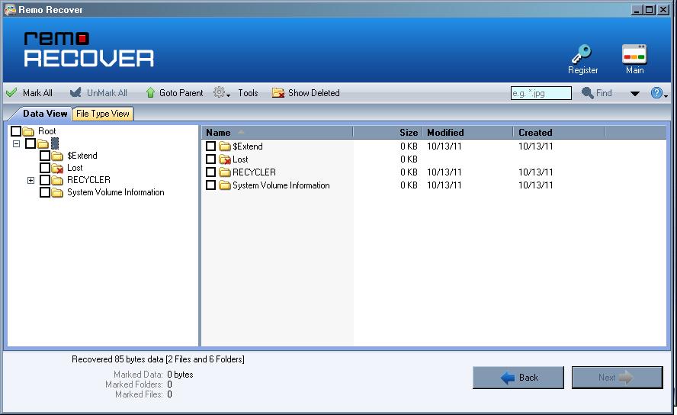Click the RECYCLER folder icon in list
Viewport: 677px width, 415px height.
224,172
